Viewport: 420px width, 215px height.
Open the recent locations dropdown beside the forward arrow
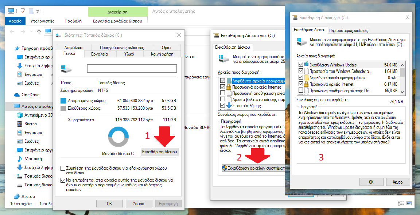(x=31, y=32)
